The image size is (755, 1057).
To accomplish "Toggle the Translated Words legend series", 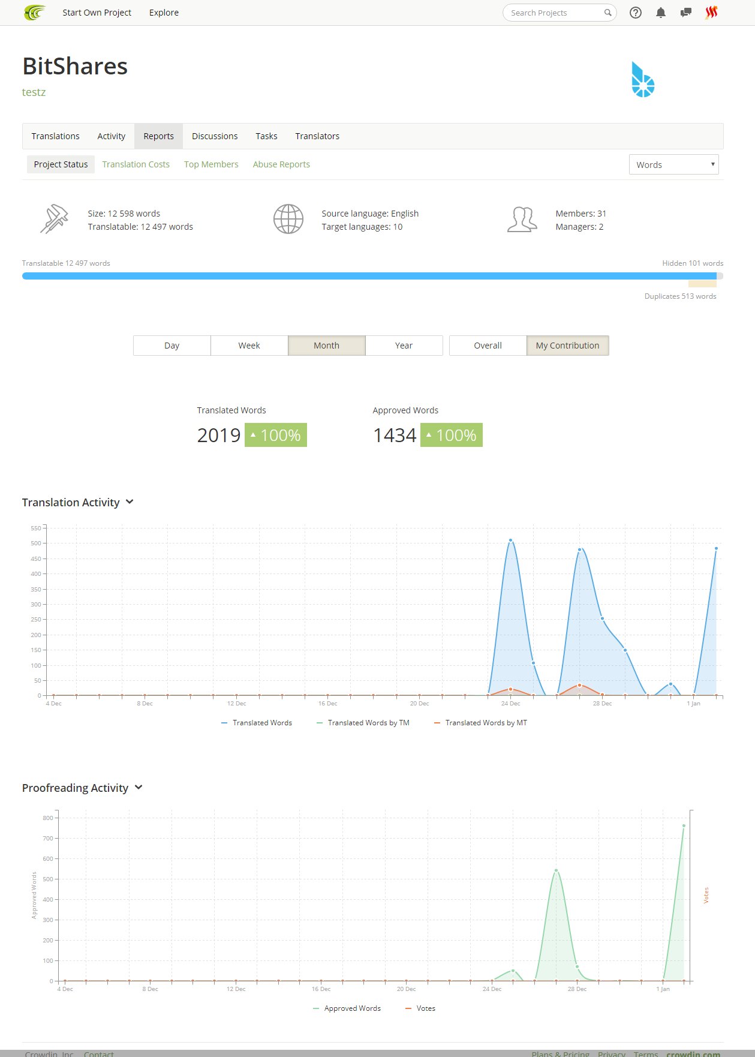I will 257,723.
